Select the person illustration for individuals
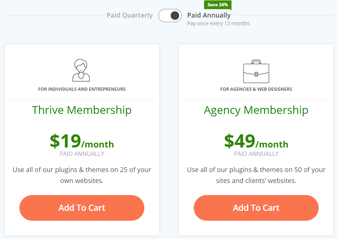337x239 pixels. [x=82, y=70]
